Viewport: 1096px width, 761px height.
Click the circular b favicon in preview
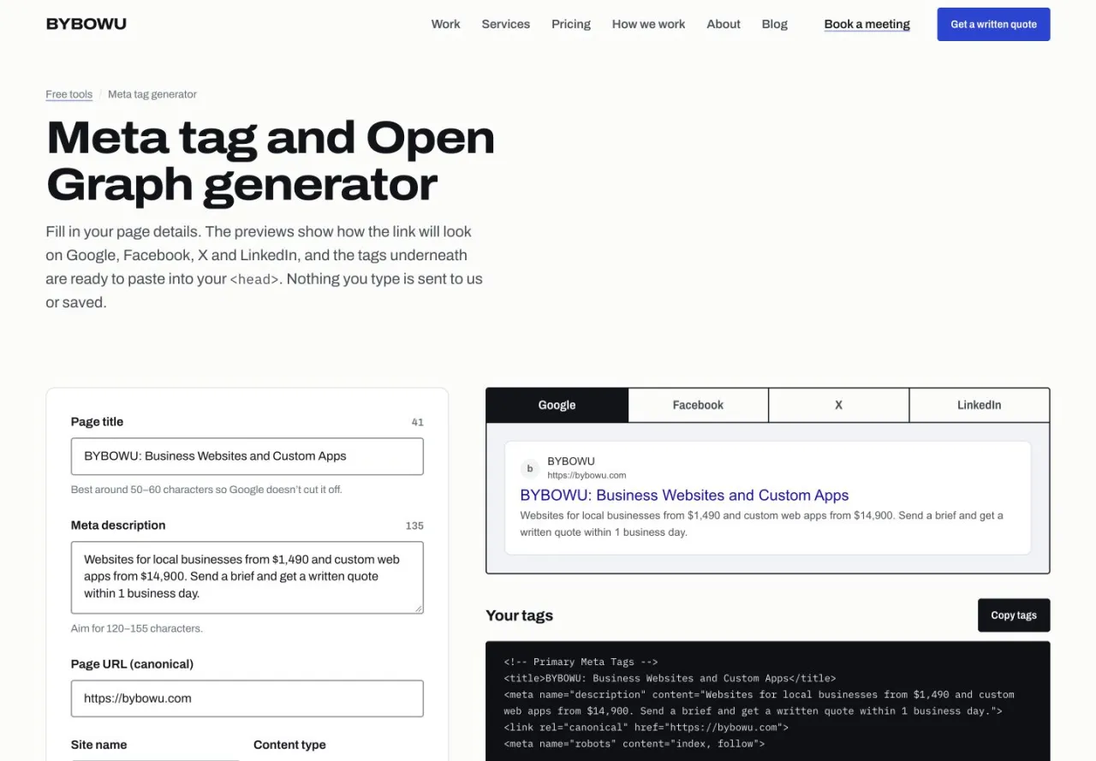530,468
